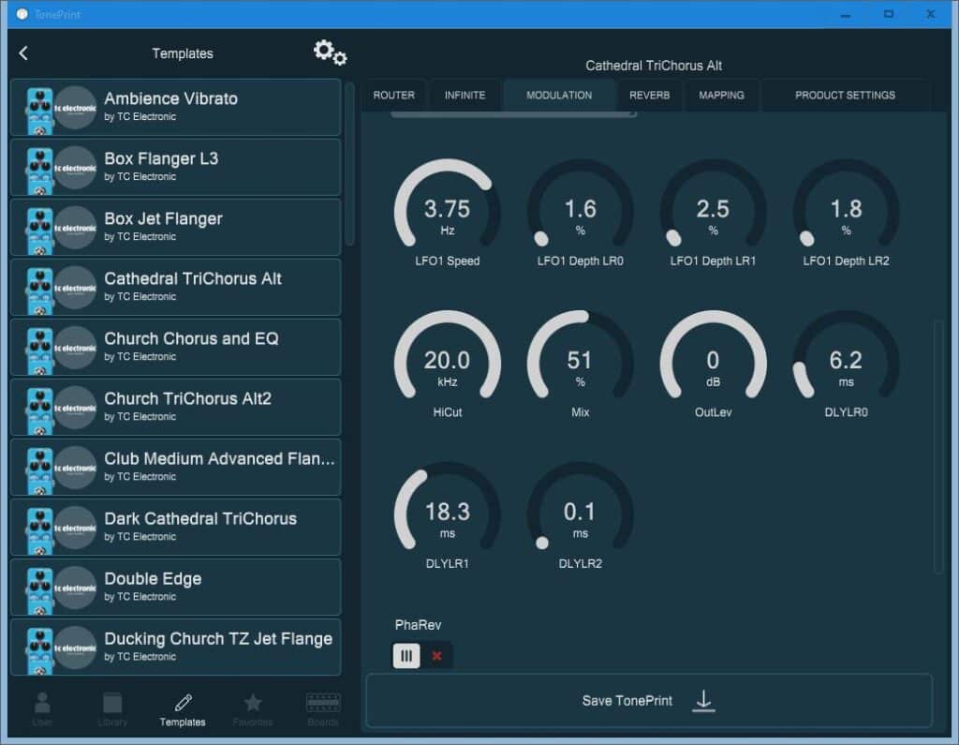Click the template list scrollbar
This screenshot has width=959, height=745.
349,164
